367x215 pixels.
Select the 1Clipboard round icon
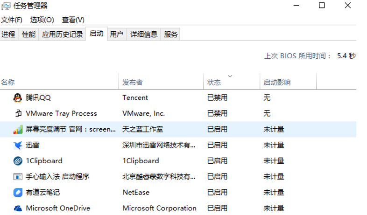(18, 161)
